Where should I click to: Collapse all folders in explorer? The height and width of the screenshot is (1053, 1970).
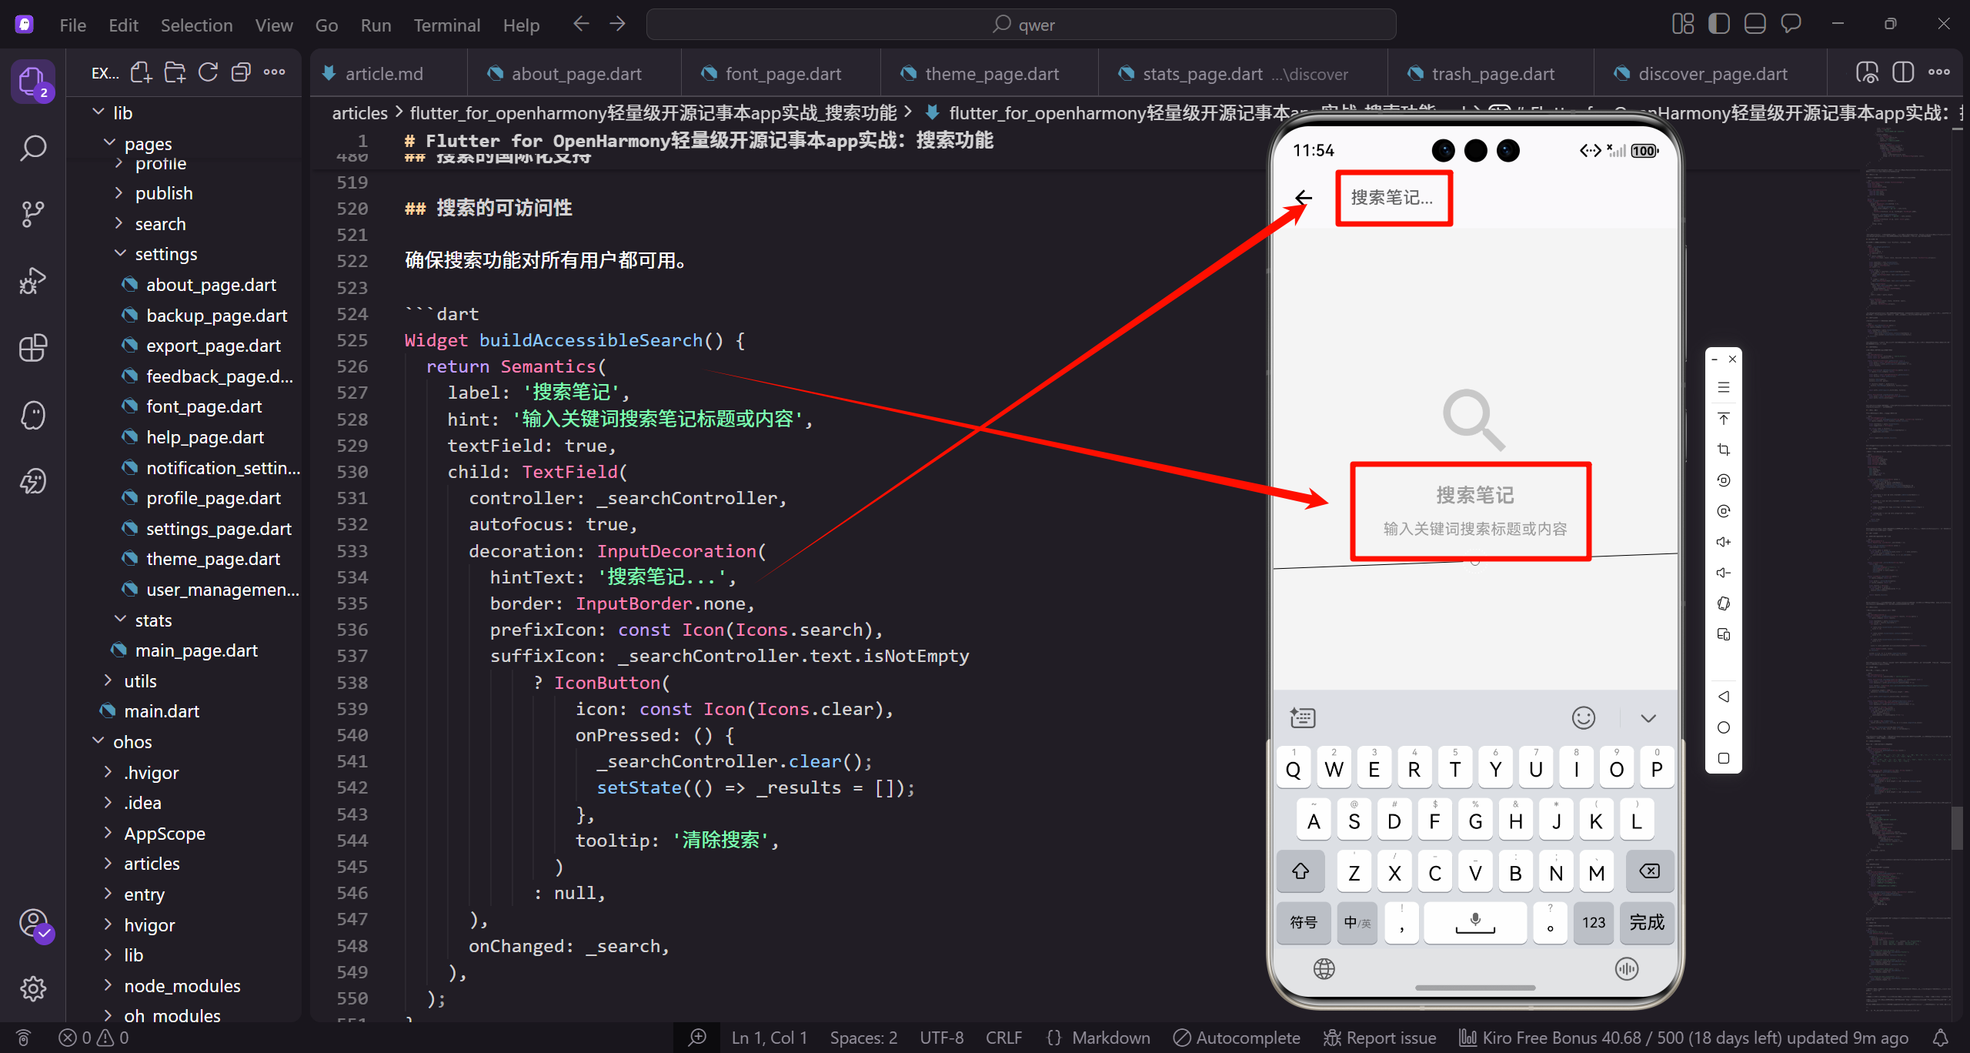241,73
